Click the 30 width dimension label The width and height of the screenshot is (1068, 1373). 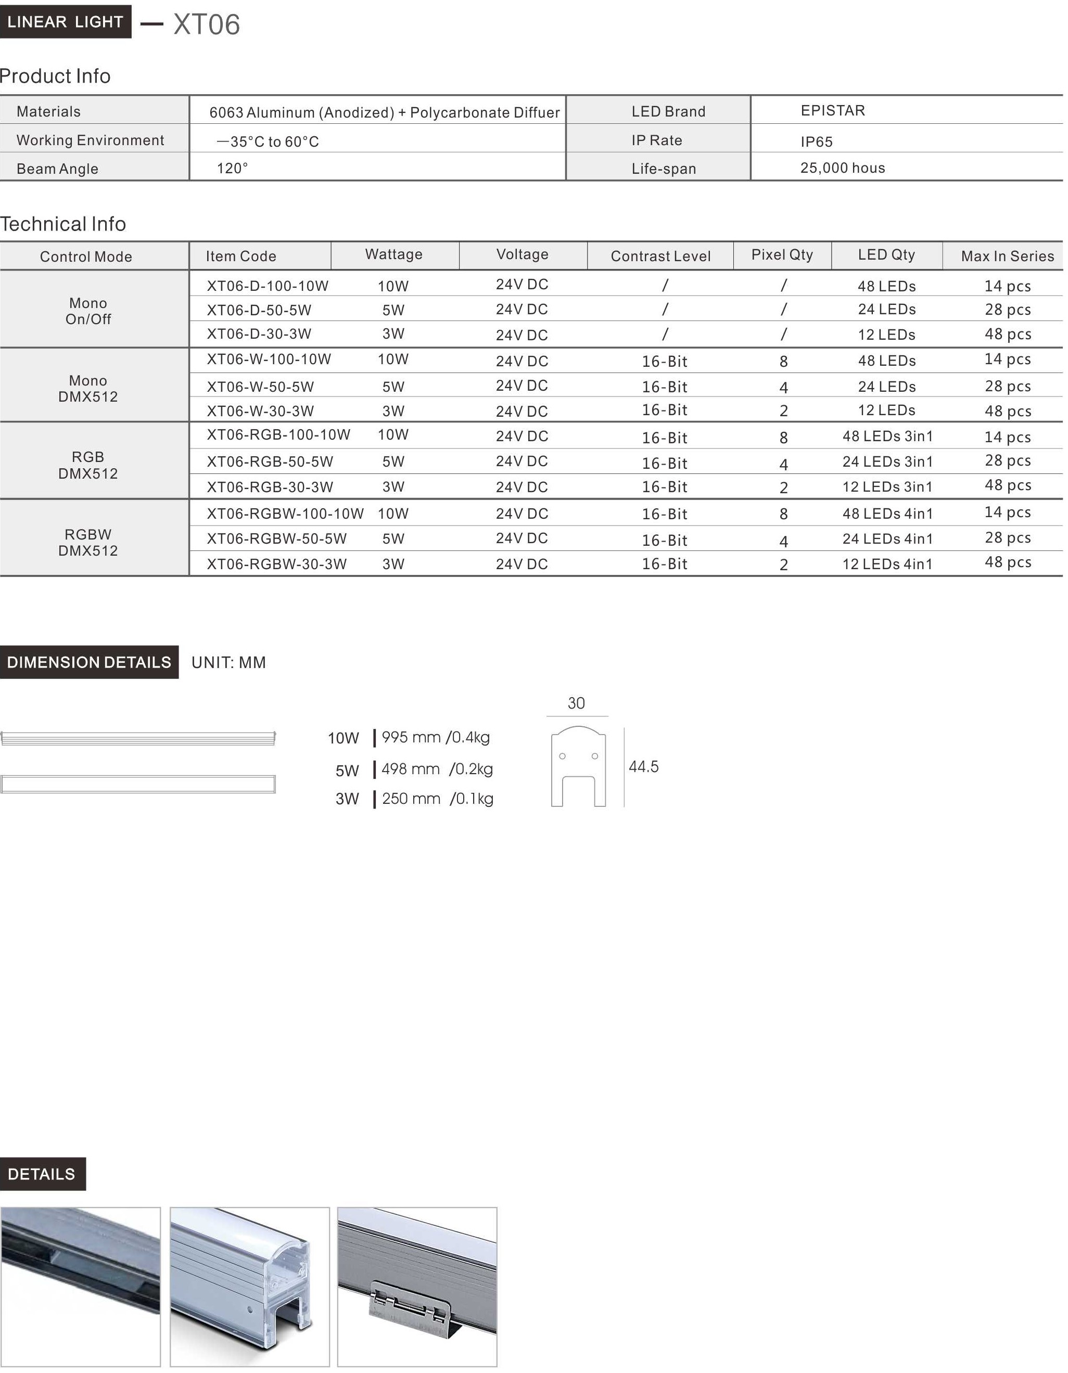pos(576,703)
